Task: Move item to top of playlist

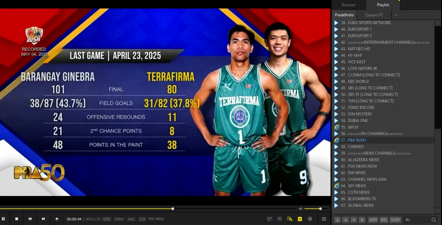Action: pyautogui.click(x=337, y=219)
